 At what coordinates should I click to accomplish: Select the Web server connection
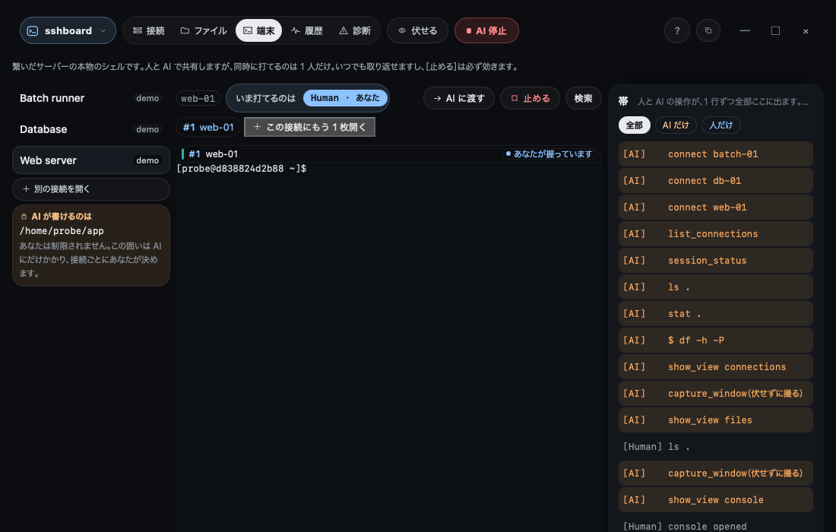[91, 160]
